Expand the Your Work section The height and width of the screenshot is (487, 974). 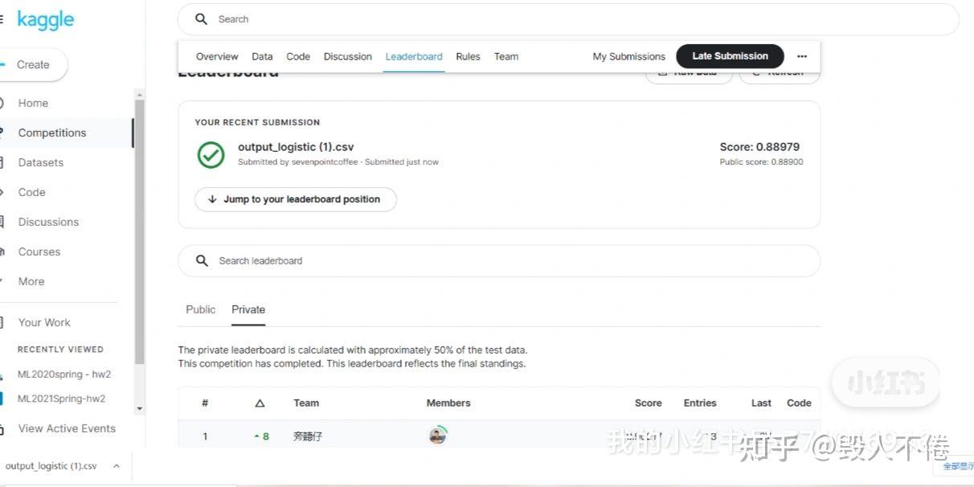[x=43, y=322]
